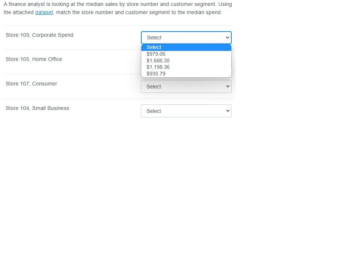Pick the $1,198.36 value
Viewport: 357px width, 259px height.
pyautogui.click(x=158, y=67)
